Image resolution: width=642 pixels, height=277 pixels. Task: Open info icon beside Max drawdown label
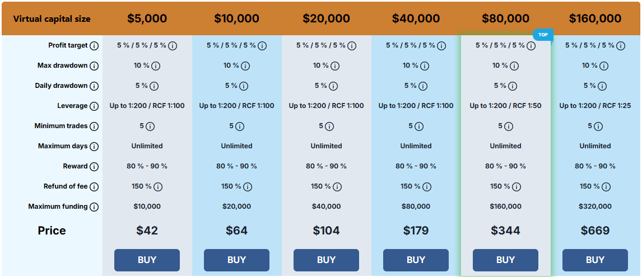(x=94, y=66)
